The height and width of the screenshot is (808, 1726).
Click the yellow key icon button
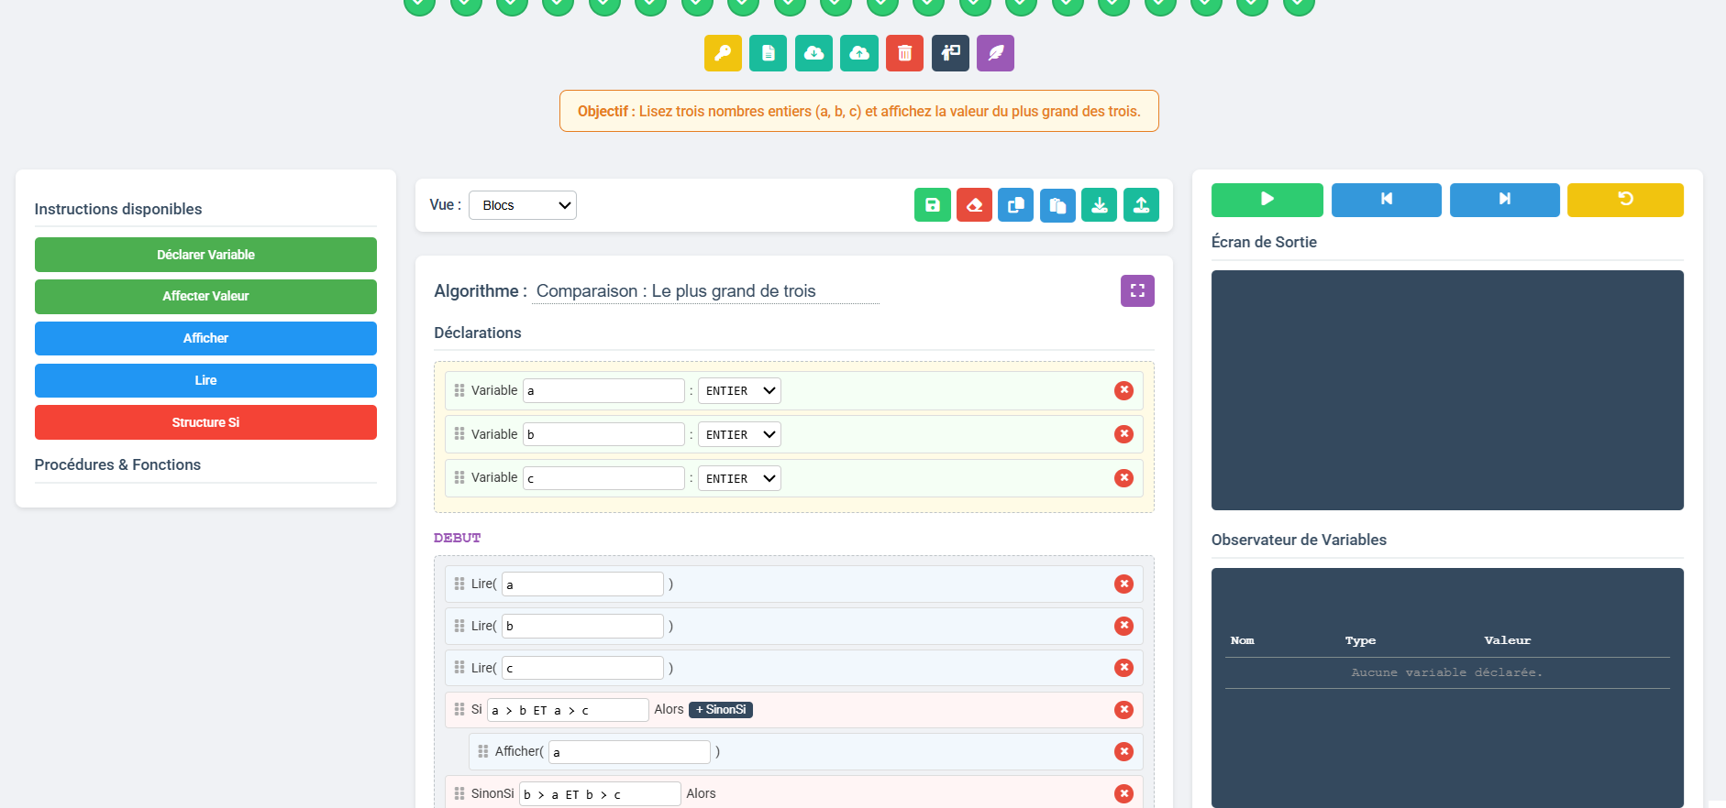(723, 53)
